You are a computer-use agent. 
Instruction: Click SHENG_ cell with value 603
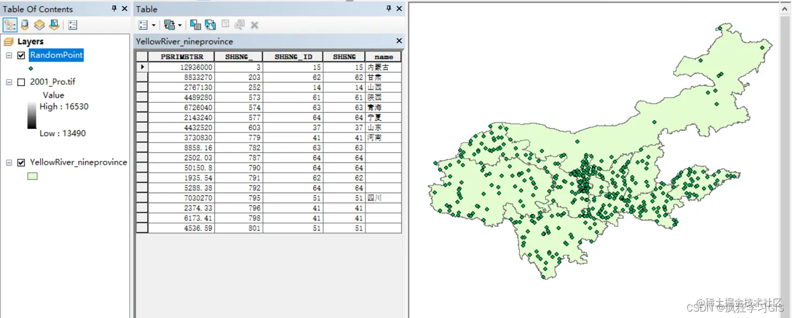238,128
